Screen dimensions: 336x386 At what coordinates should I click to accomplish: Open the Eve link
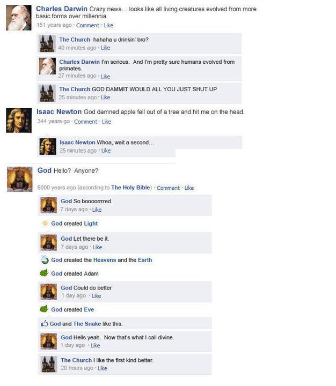click(x=89, y=309)
